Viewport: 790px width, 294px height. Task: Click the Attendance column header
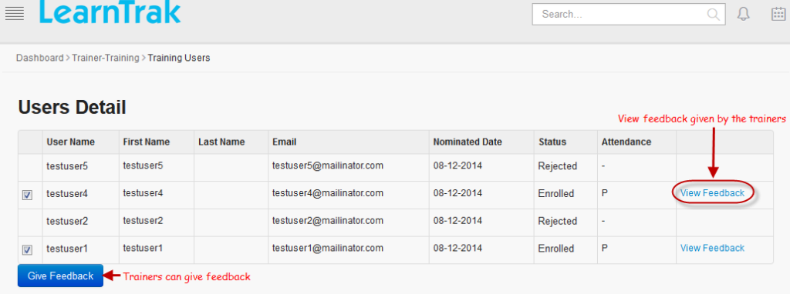click(626, 142)
